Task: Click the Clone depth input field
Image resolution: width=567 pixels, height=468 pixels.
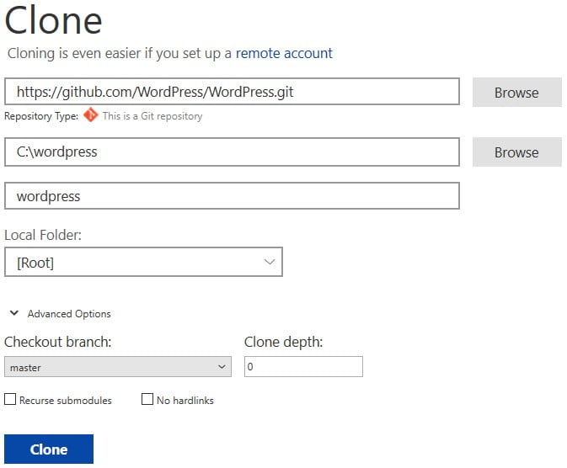Action: tap(304, 367)
